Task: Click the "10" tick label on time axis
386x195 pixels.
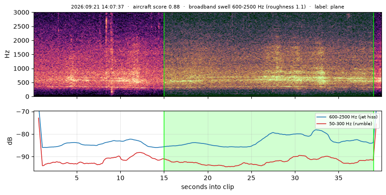Action: coord(120,178)
